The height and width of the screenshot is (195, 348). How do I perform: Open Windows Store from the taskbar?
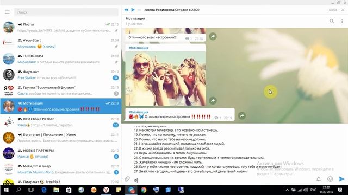[x=69, y=190]
